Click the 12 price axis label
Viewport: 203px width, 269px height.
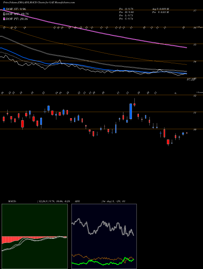(x=194, y=96)
